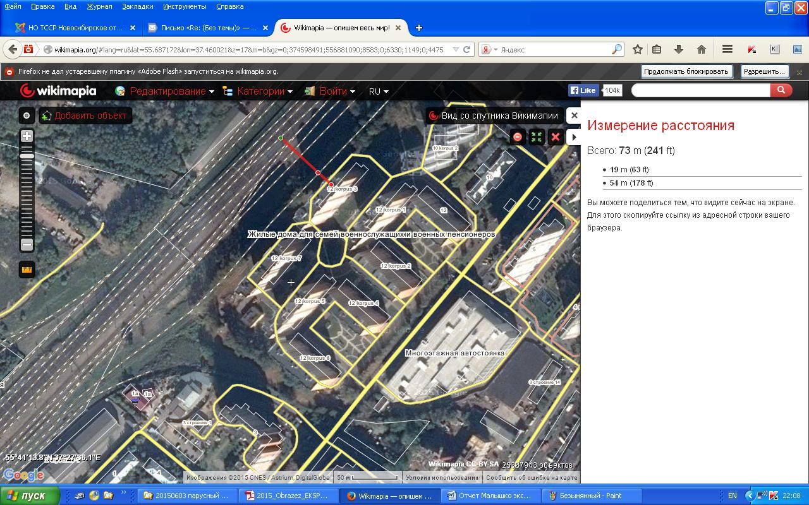Expand the Категории dropdown

[265, 91]
